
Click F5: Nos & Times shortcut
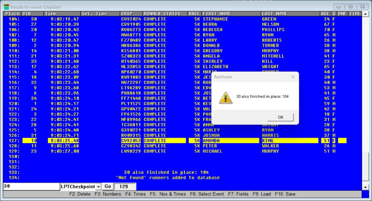pos(168,194)
